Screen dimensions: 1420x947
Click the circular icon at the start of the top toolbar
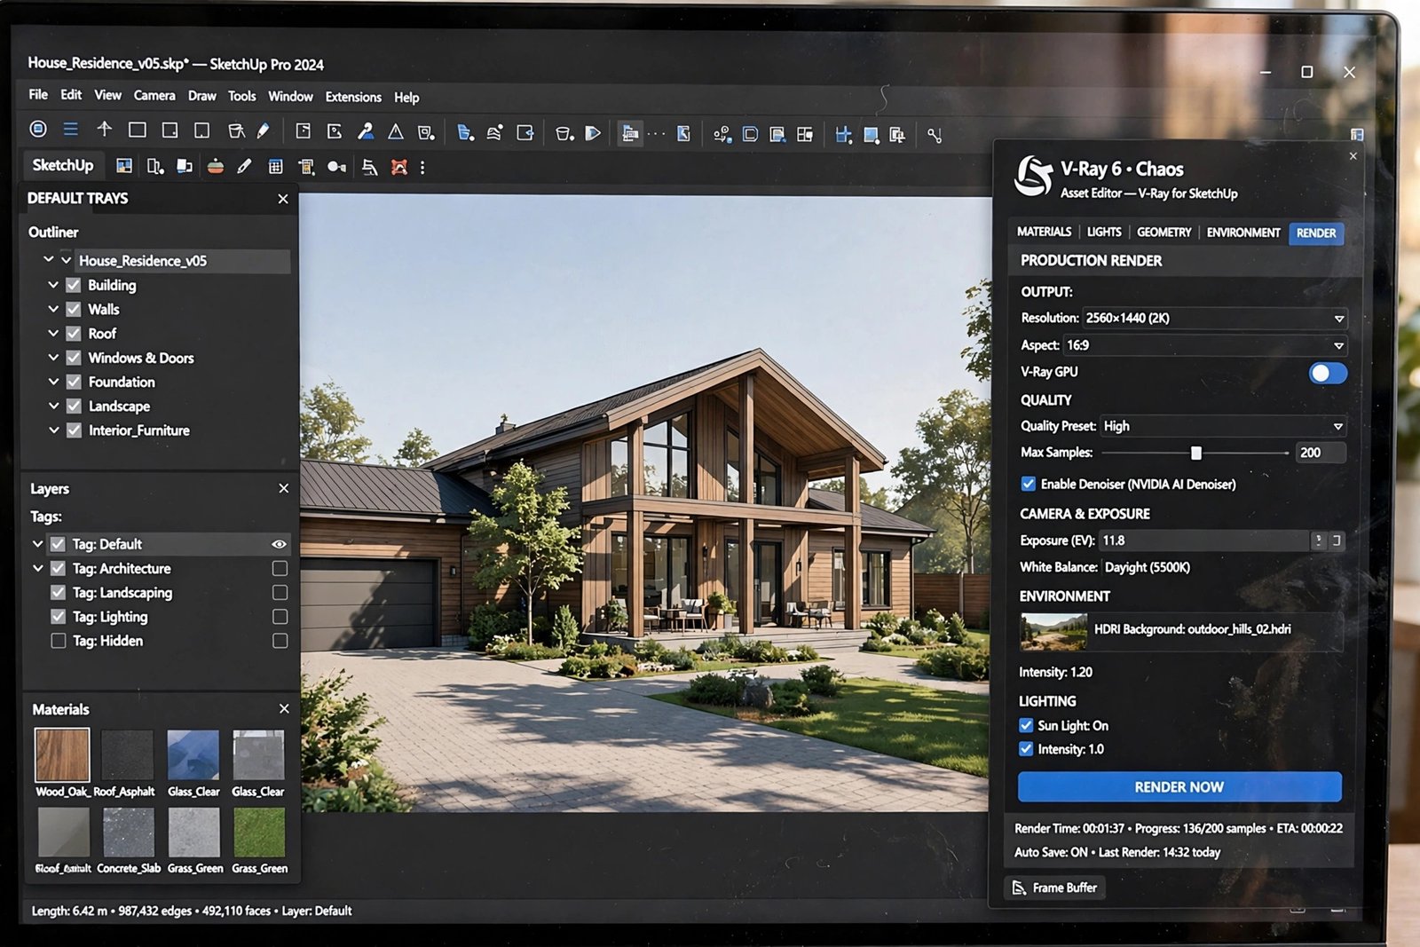38,129
